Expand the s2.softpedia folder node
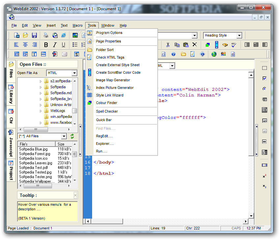The image size is (280, 240). click(x=40, y=81)
